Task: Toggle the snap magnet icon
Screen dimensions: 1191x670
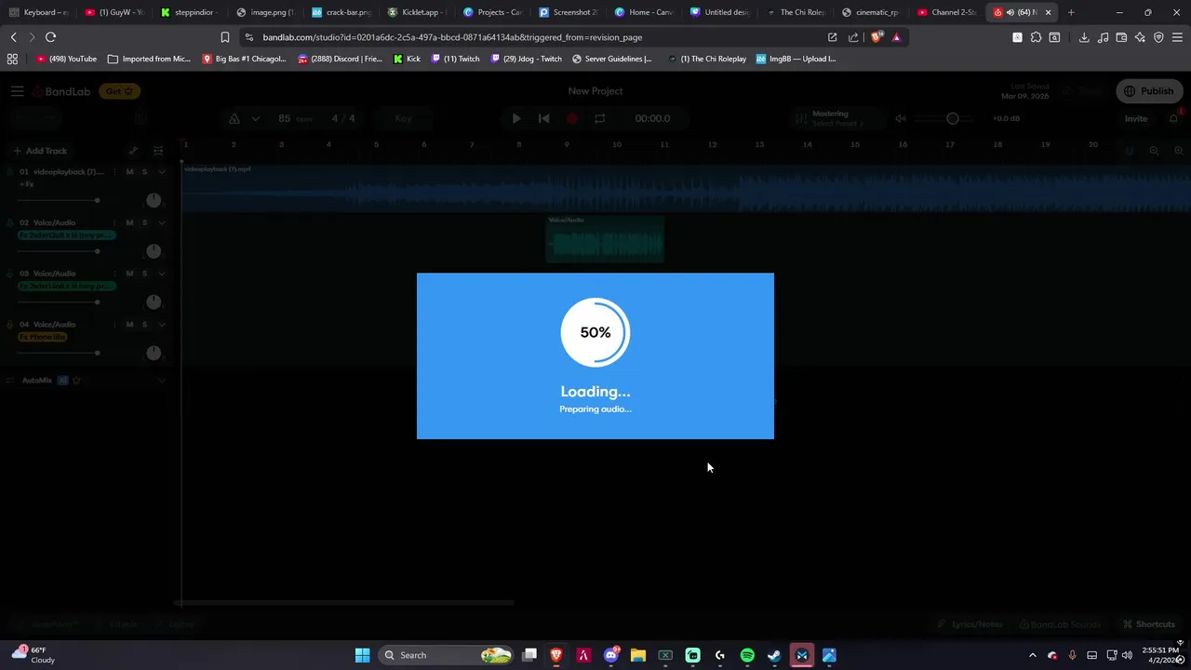Action: (x=1130, y=151)
